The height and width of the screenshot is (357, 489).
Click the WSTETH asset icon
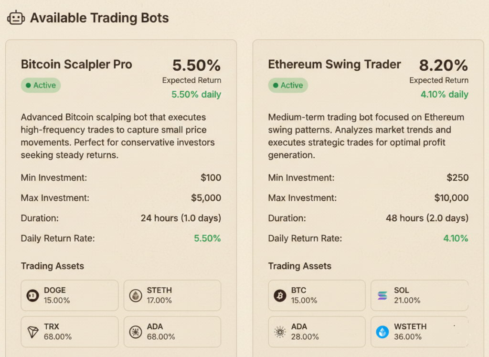click(383, 332)
